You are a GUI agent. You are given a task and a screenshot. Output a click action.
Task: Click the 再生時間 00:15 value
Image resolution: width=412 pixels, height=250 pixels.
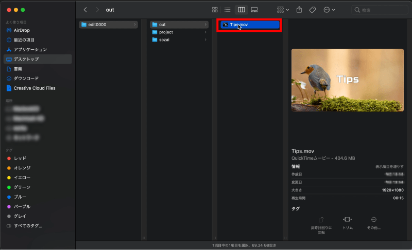click(x=398, y=198)
